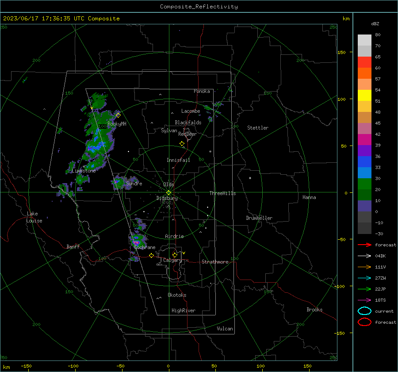Click the yellow diamond marker above Calgary label

coord(175,255)
